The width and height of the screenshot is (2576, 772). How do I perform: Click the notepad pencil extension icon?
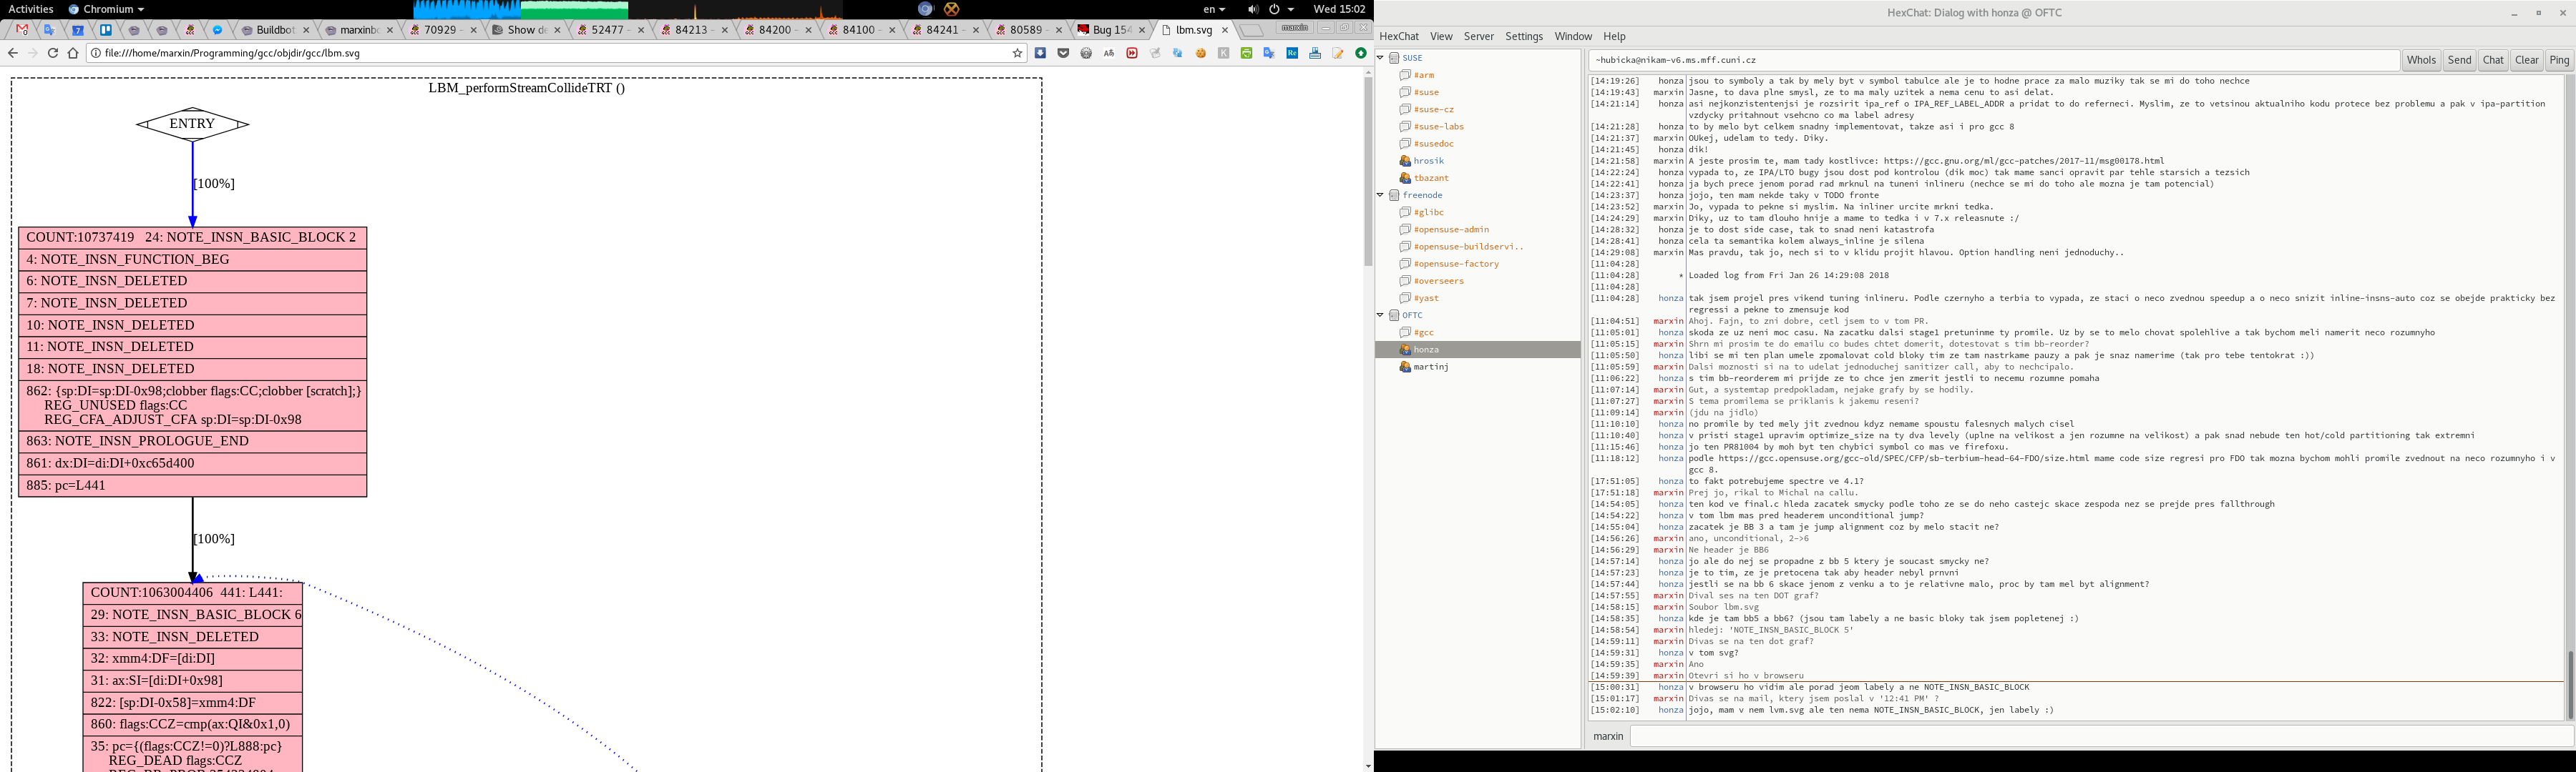point(1338,53)
